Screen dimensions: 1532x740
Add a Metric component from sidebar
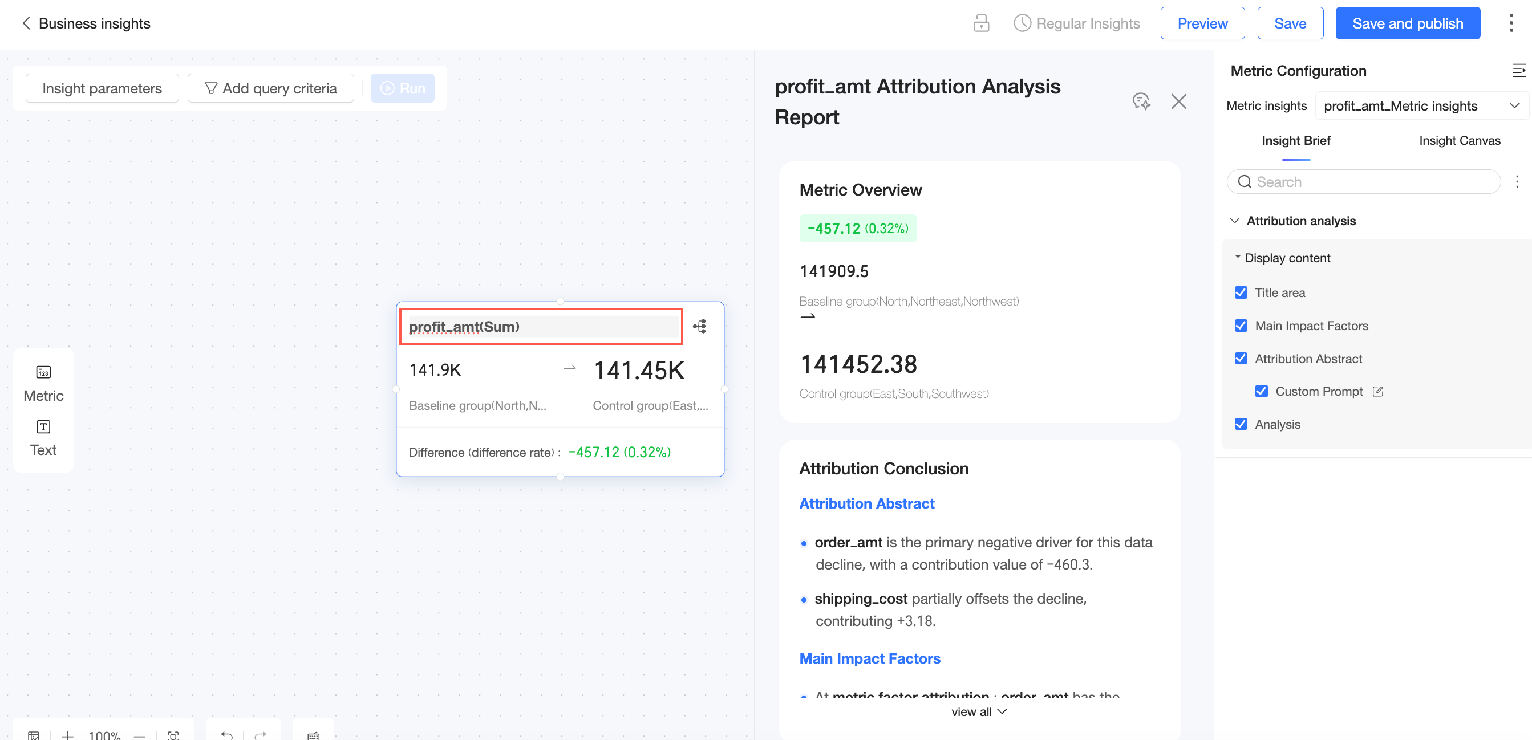point(43,383)
